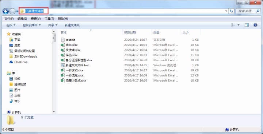Click the Forward navigation arrow button
The width and height of the screenshot is (263, 134).
(x=12, y=11)
